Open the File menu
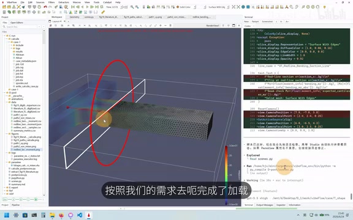353x220 pixels. coord(22,2)
